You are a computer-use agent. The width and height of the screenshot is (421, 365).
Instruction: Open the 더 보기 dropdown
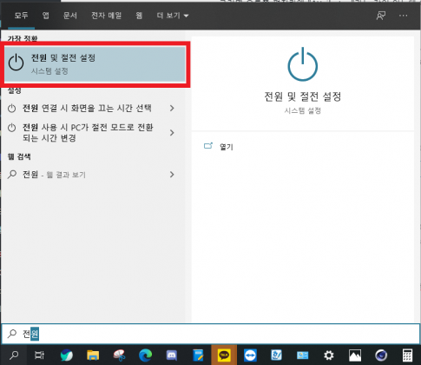173,15
